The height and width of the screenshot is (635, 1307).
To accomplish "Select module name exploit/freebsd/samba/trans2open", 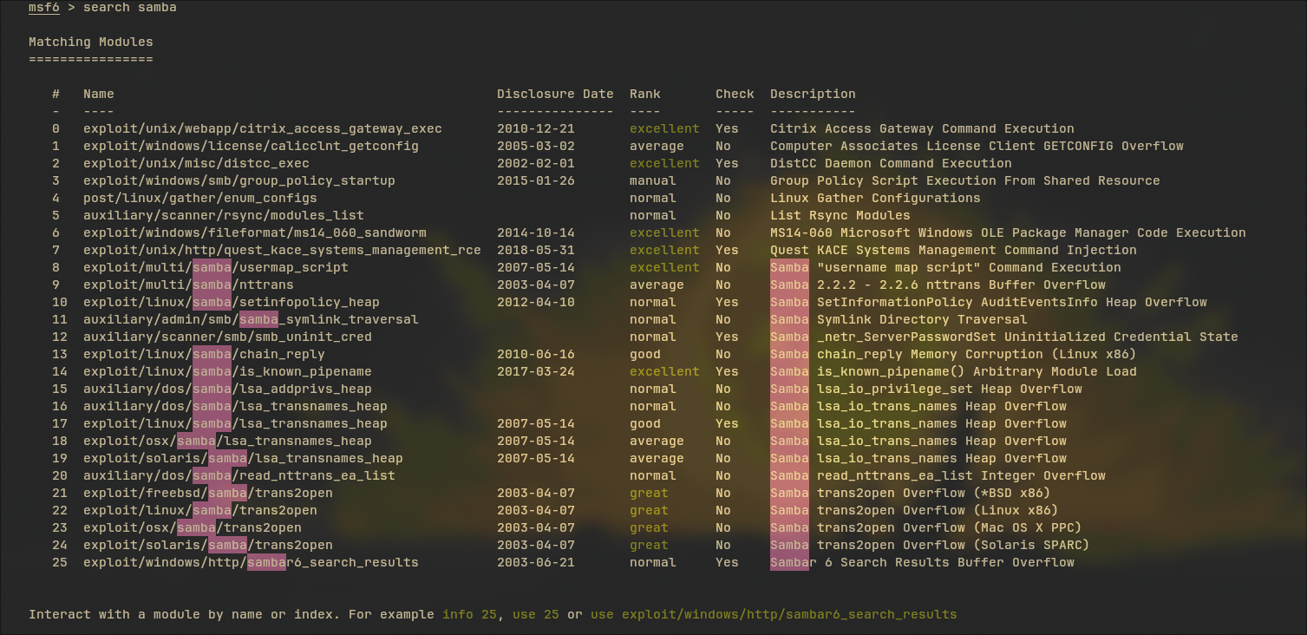I will [x=208, y=493].
